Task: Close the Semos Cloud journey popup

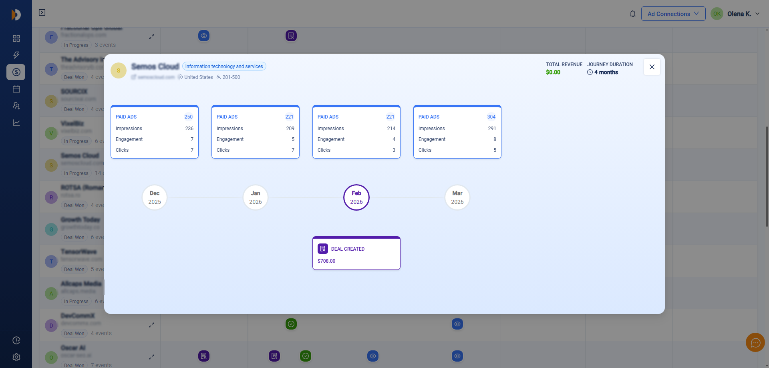Action: [652, 67]
